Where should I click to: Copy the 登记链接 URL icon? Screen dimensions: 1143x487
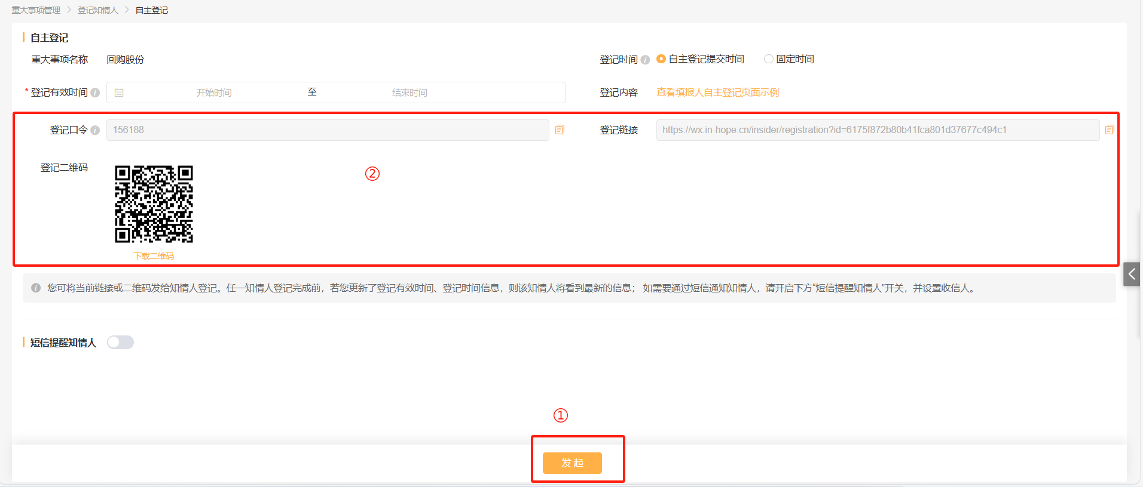[x=1110, y=130]
